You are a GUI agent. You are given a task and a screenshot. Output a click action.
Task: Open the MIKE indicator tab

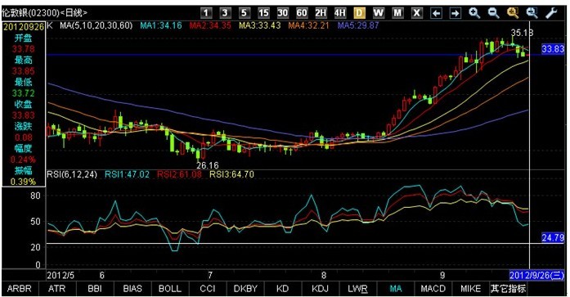pyautogui.click(x=470, y=289)
